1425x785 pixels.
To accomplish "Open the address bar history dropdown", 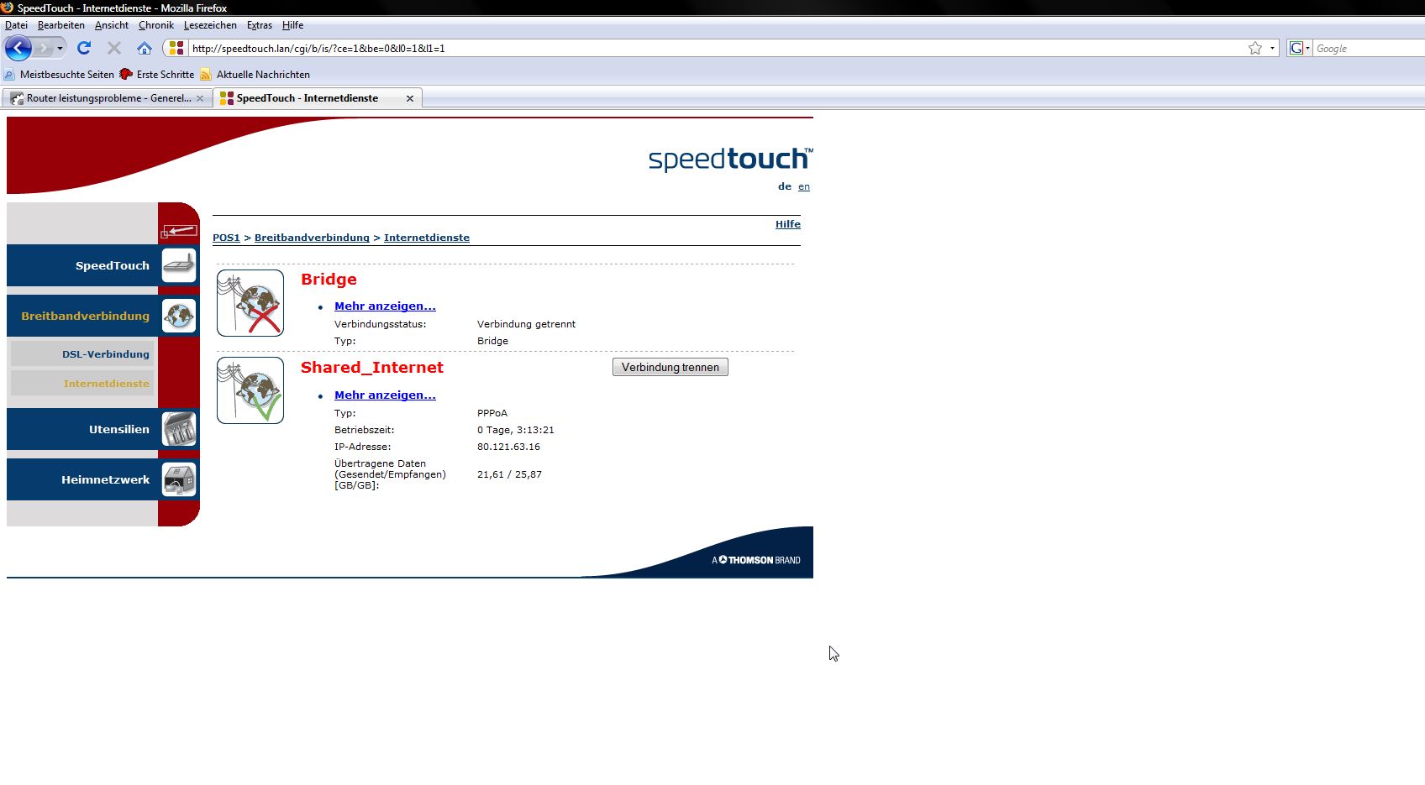I will click(x=1272, y=48).
